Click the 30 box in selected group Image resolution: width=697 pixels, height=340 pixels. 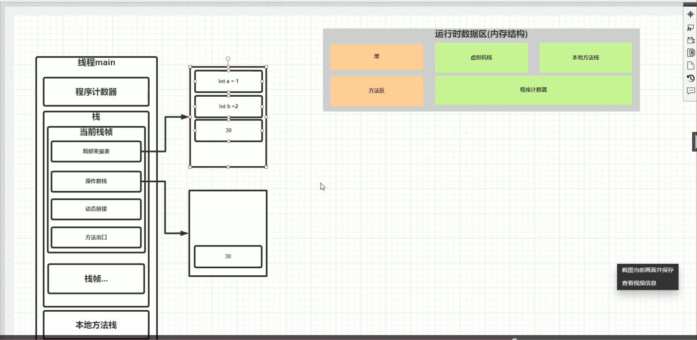(228, 130)
